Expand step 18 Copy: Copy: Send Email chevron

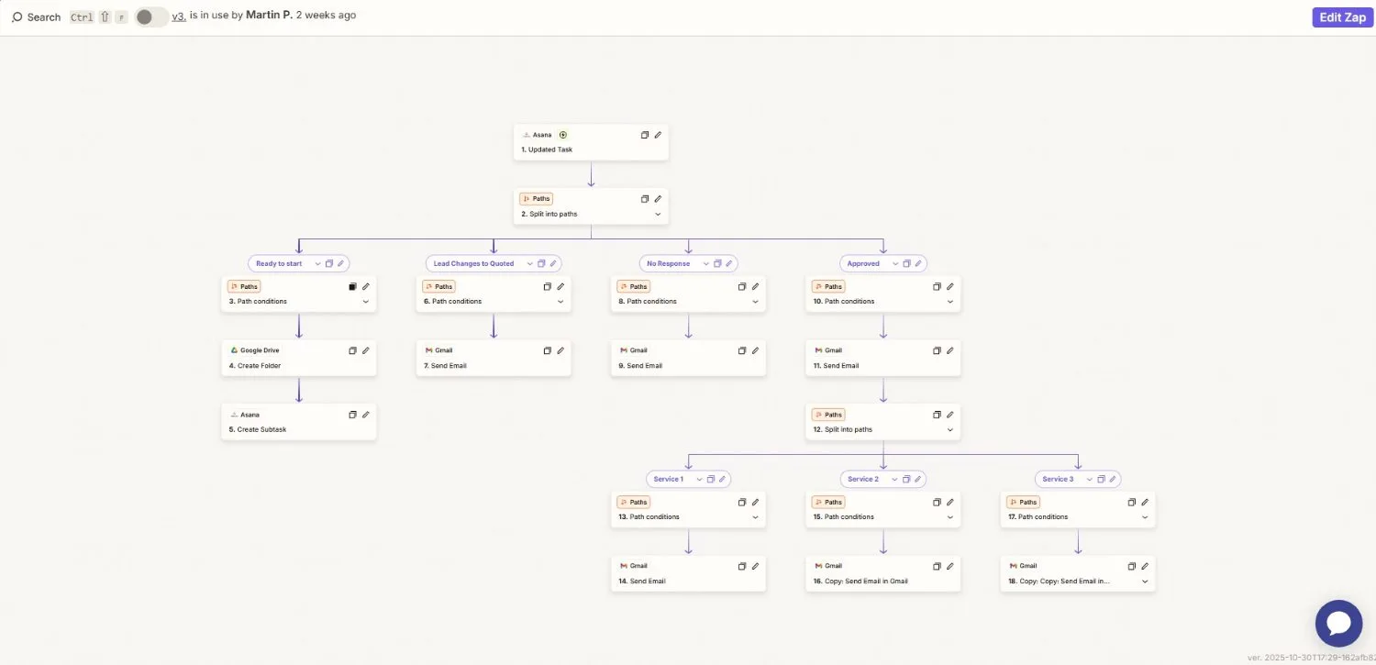1145,582
